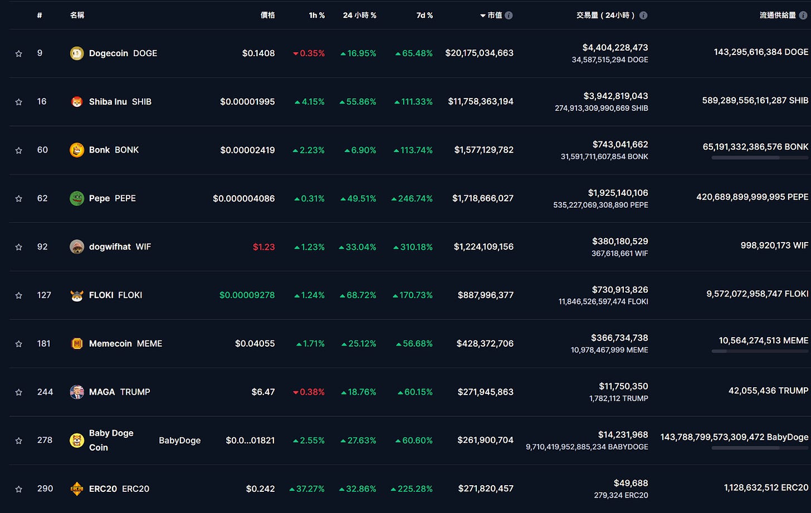811x513 pixels.
Task: Click the Shiba Inu coin logo icon
Action: point(77,102)
